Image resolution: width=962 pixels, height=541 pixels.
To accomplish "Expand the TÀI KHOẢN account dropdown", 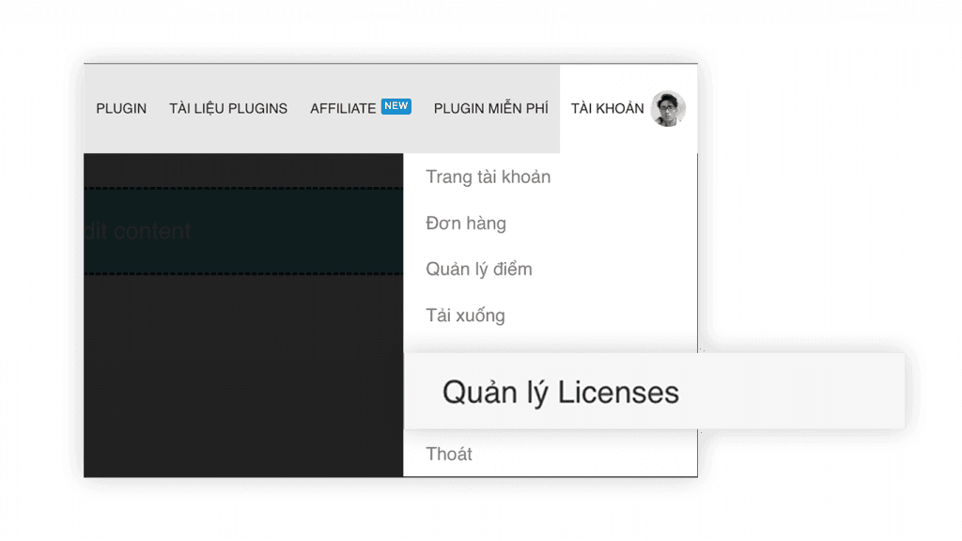I will point(607,109).
